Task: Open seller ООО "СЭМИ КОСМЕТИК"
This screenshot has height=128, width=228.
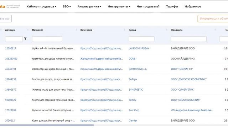Action: [x=186, y=100]
